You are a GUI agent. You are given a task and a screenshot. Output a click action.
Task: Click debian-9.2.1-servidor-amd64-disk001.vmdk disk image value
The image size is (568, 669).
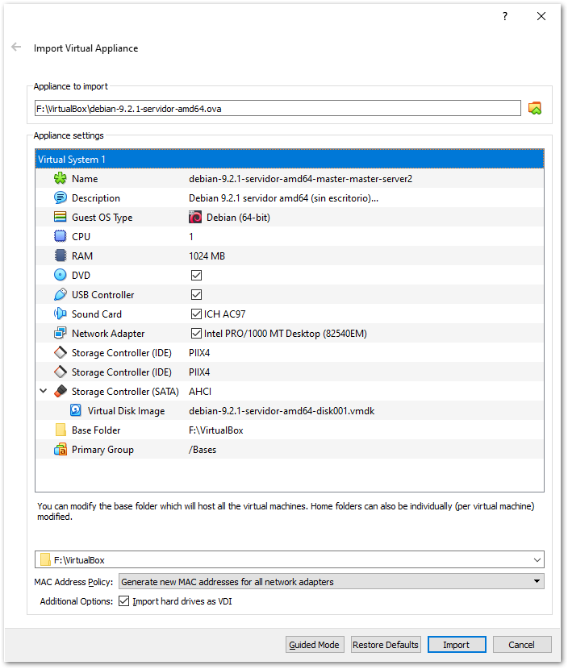point(282,411)
